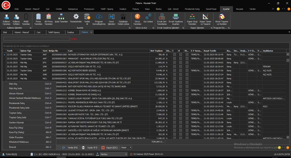Viewport: 291px width, 158px height.
Task: Toggle K checkbox for MANAVGAT - ALVA row
Action: (x=180, y=59)
